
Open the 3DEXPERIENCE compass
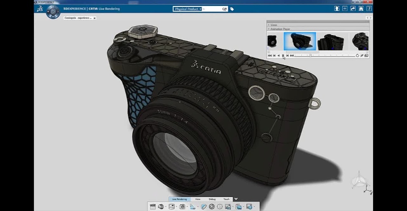[53, 12]
